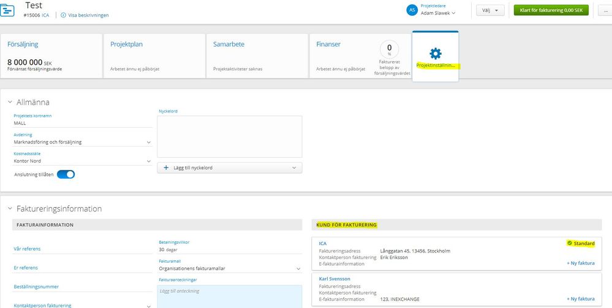Screen dimensions: 612x308
Task: Click the FAKTURAINFORMATION heading
Action: pos(45,225)
